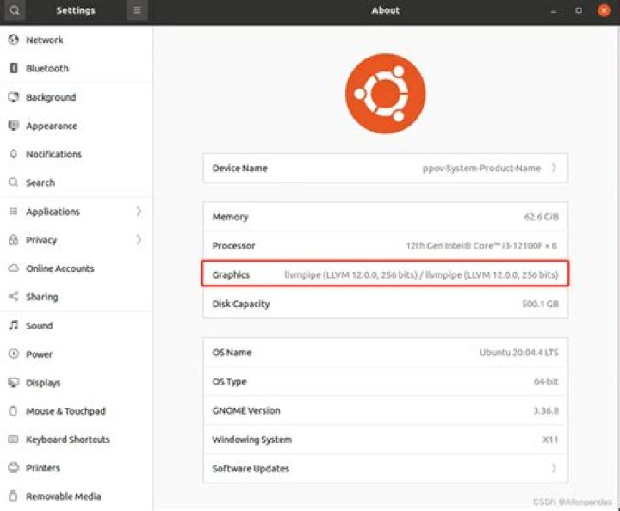
Task: Click the Appearance icon in sidebar
Action: [x=14, y=126]
